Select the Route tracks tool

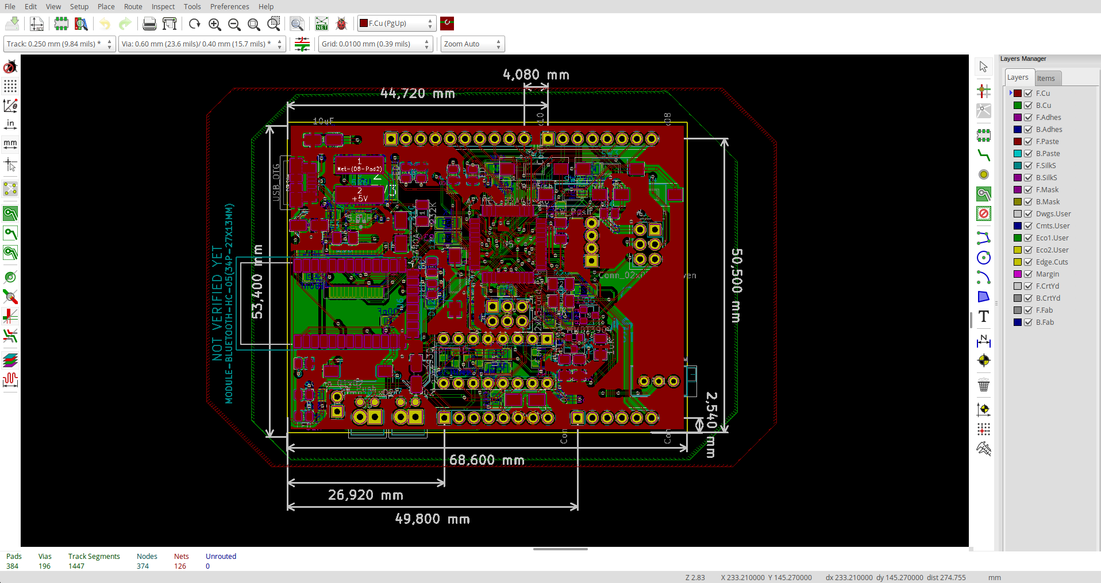point(984,155)
